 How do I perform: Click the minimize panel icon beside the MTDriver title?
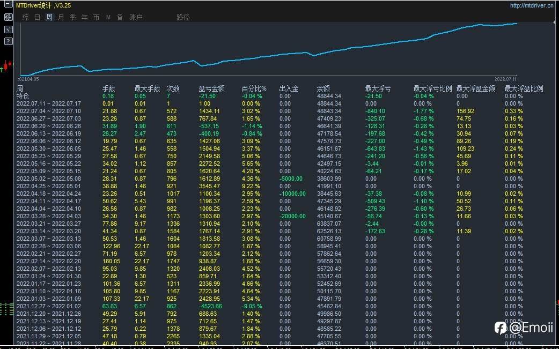point(8,5)
